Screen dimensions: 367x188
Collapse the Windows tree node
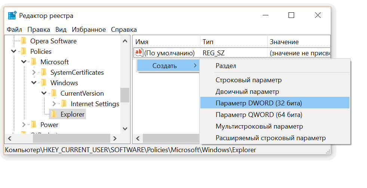coord(34,83)
